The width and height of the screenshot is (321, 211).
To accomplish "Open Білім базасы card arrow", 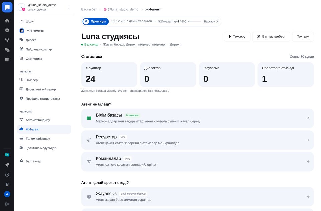I will pos(308,118).
